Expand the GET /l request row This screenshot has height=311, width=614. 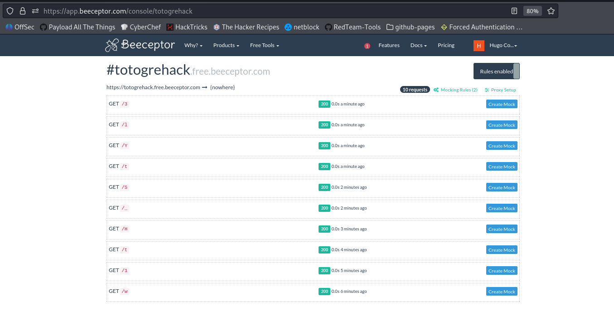pyautogui.click(x=313, y=125)
